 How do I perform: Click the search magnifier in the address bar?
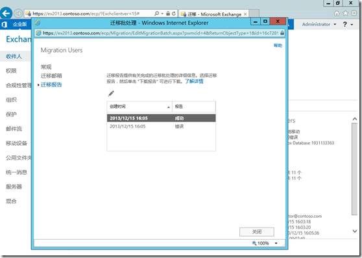point(157,14)
